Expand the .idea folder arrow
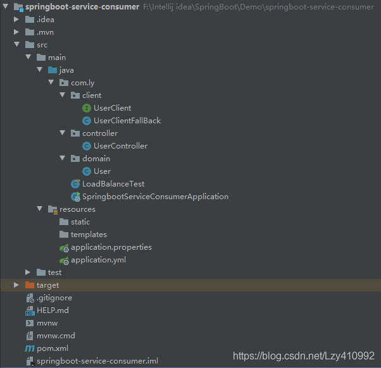The height and width of the screenshot is (368, 381). click(x=16, y=19)
